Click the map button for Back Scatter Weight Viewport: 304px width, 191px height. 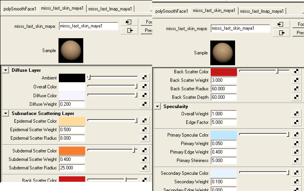tap(296, 80)
